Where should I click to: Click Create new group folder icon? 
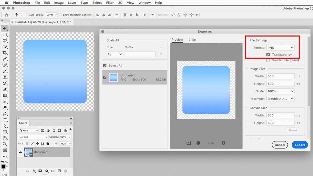pos(53,171)
